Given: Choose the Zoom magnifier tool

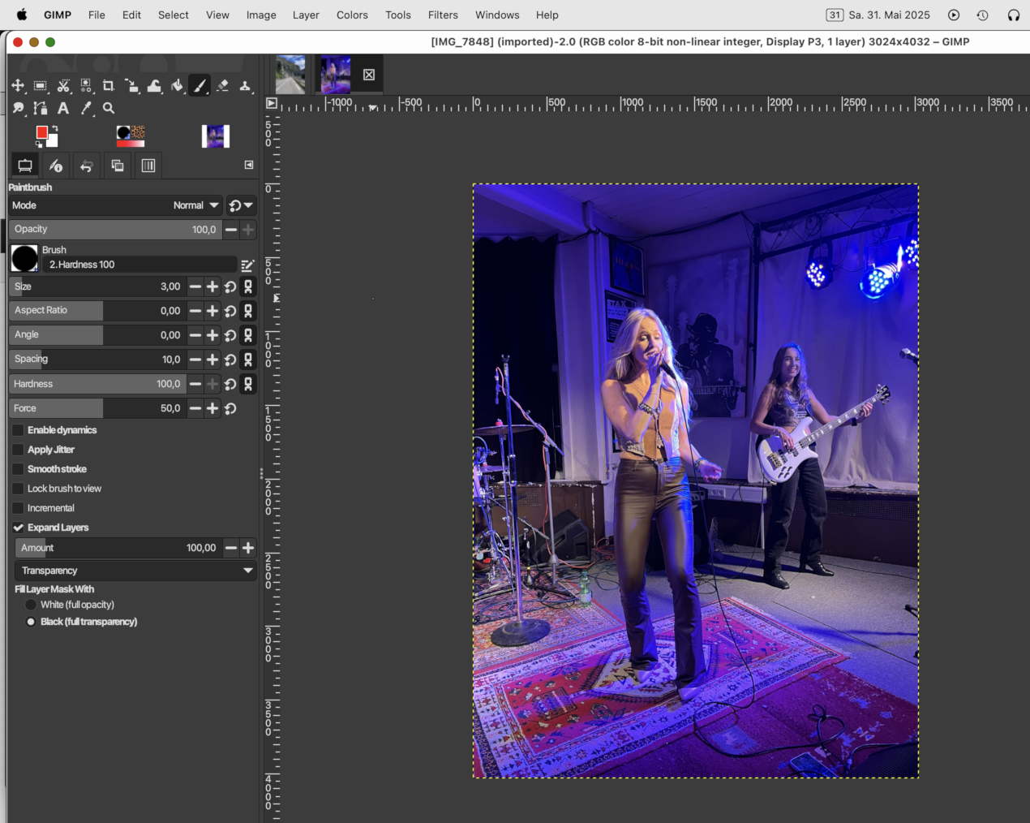Looking at the screenshot, I should pos(109,108).
